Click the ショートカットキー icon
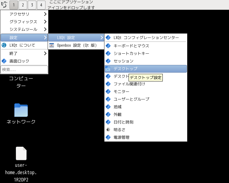Screen dimensions: 229x183 coord(108,53)
